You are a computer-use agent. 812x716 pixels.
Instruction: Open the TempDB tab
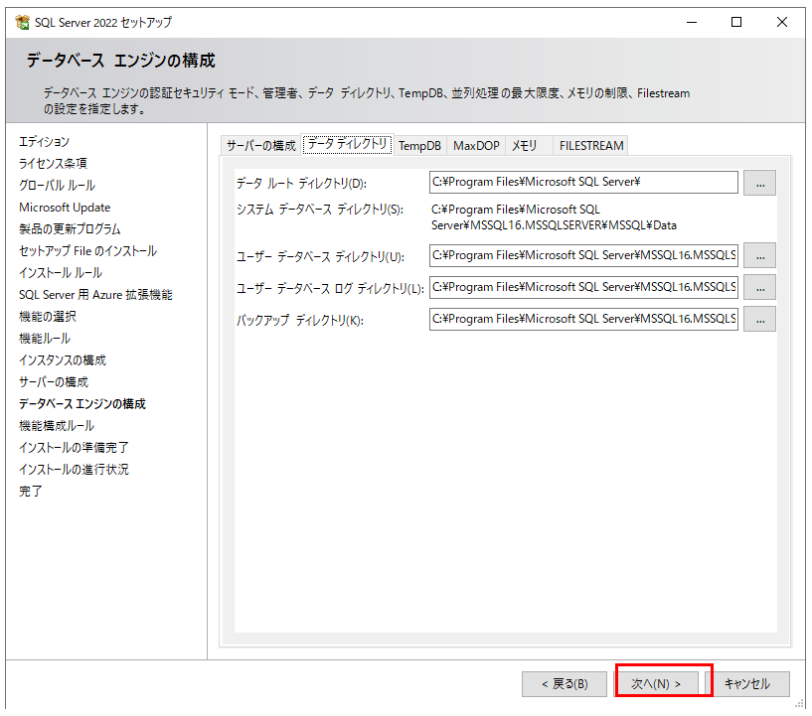pos(419,146)
